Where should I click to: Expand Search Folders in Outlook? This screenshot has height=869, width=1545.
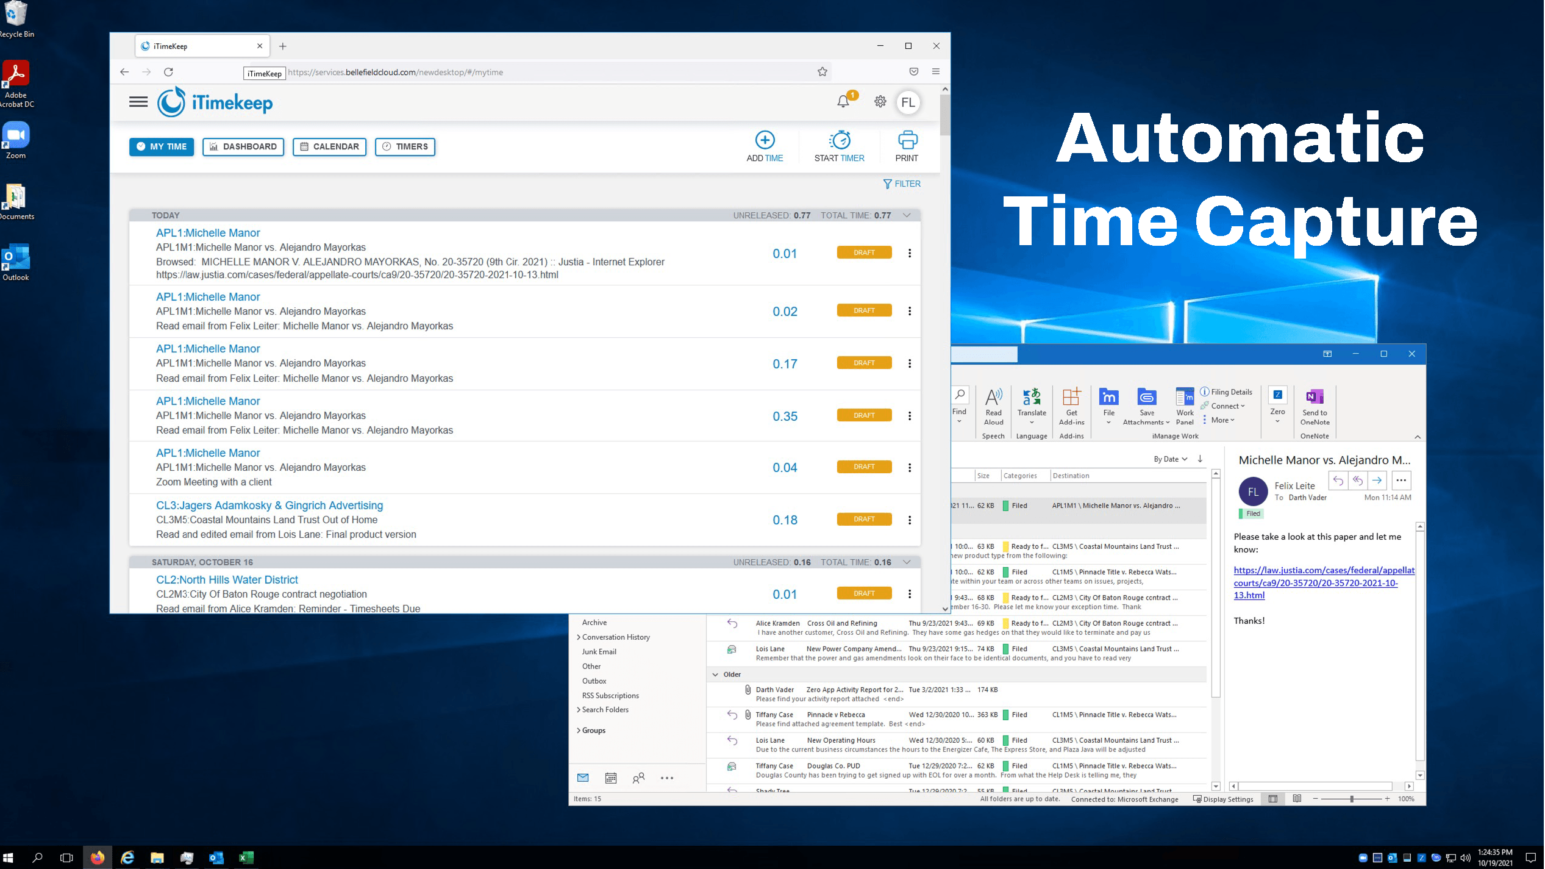point(578,710)
